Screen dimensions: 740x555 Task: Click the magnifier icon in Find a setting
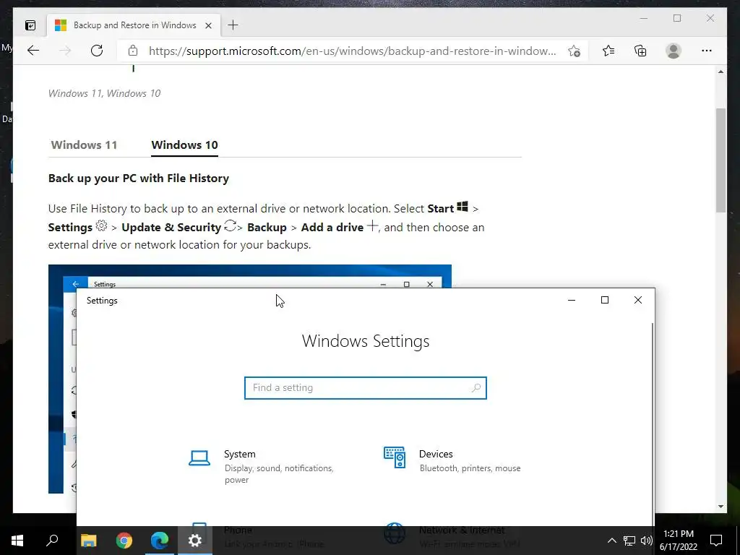476,388
